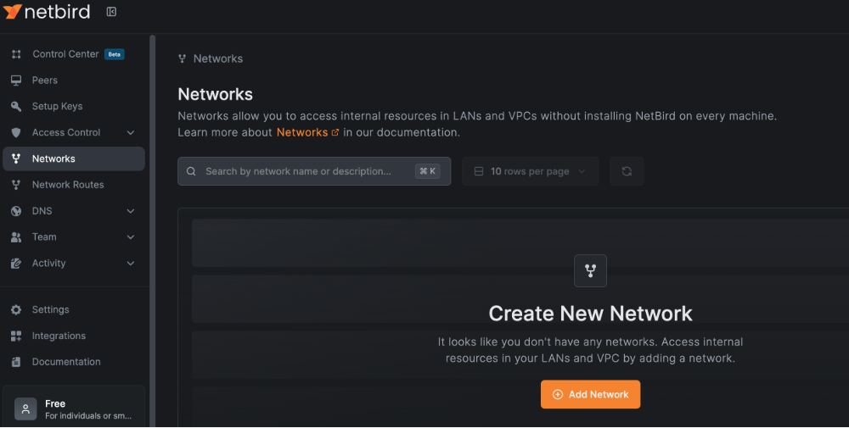Click the Control Center sidebar icon

click(16, 54)
